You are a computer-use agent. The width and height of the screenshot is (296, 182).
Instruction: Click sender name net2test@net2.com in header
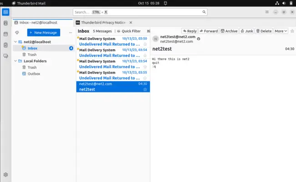tap(178, 37)
